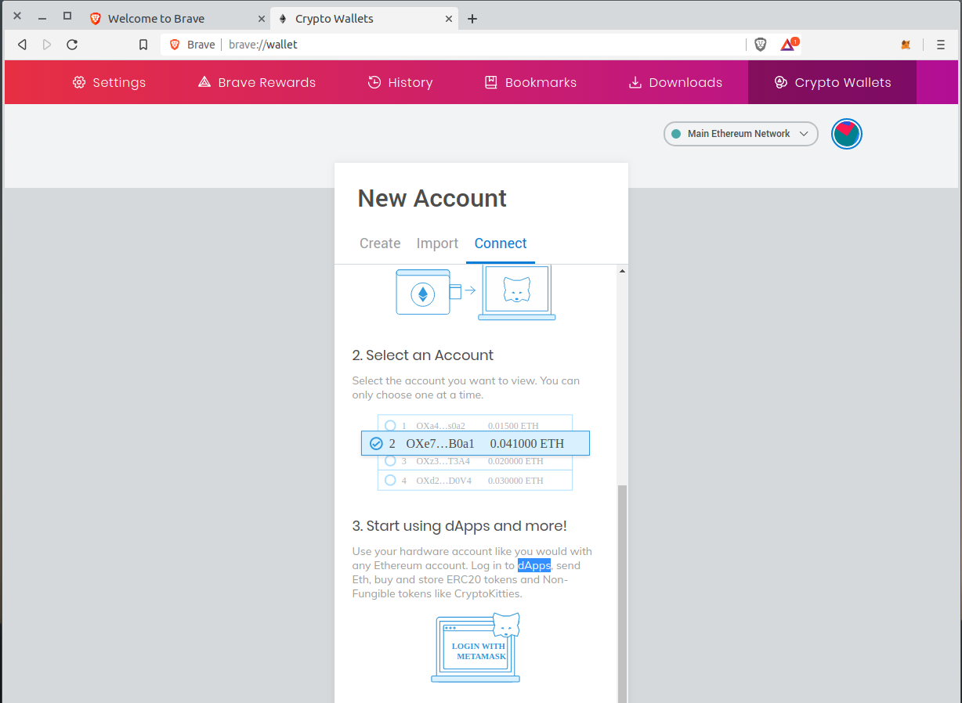Go to Settings page
The height and width of the screenshot is (703, 962).
pos(109,82)
